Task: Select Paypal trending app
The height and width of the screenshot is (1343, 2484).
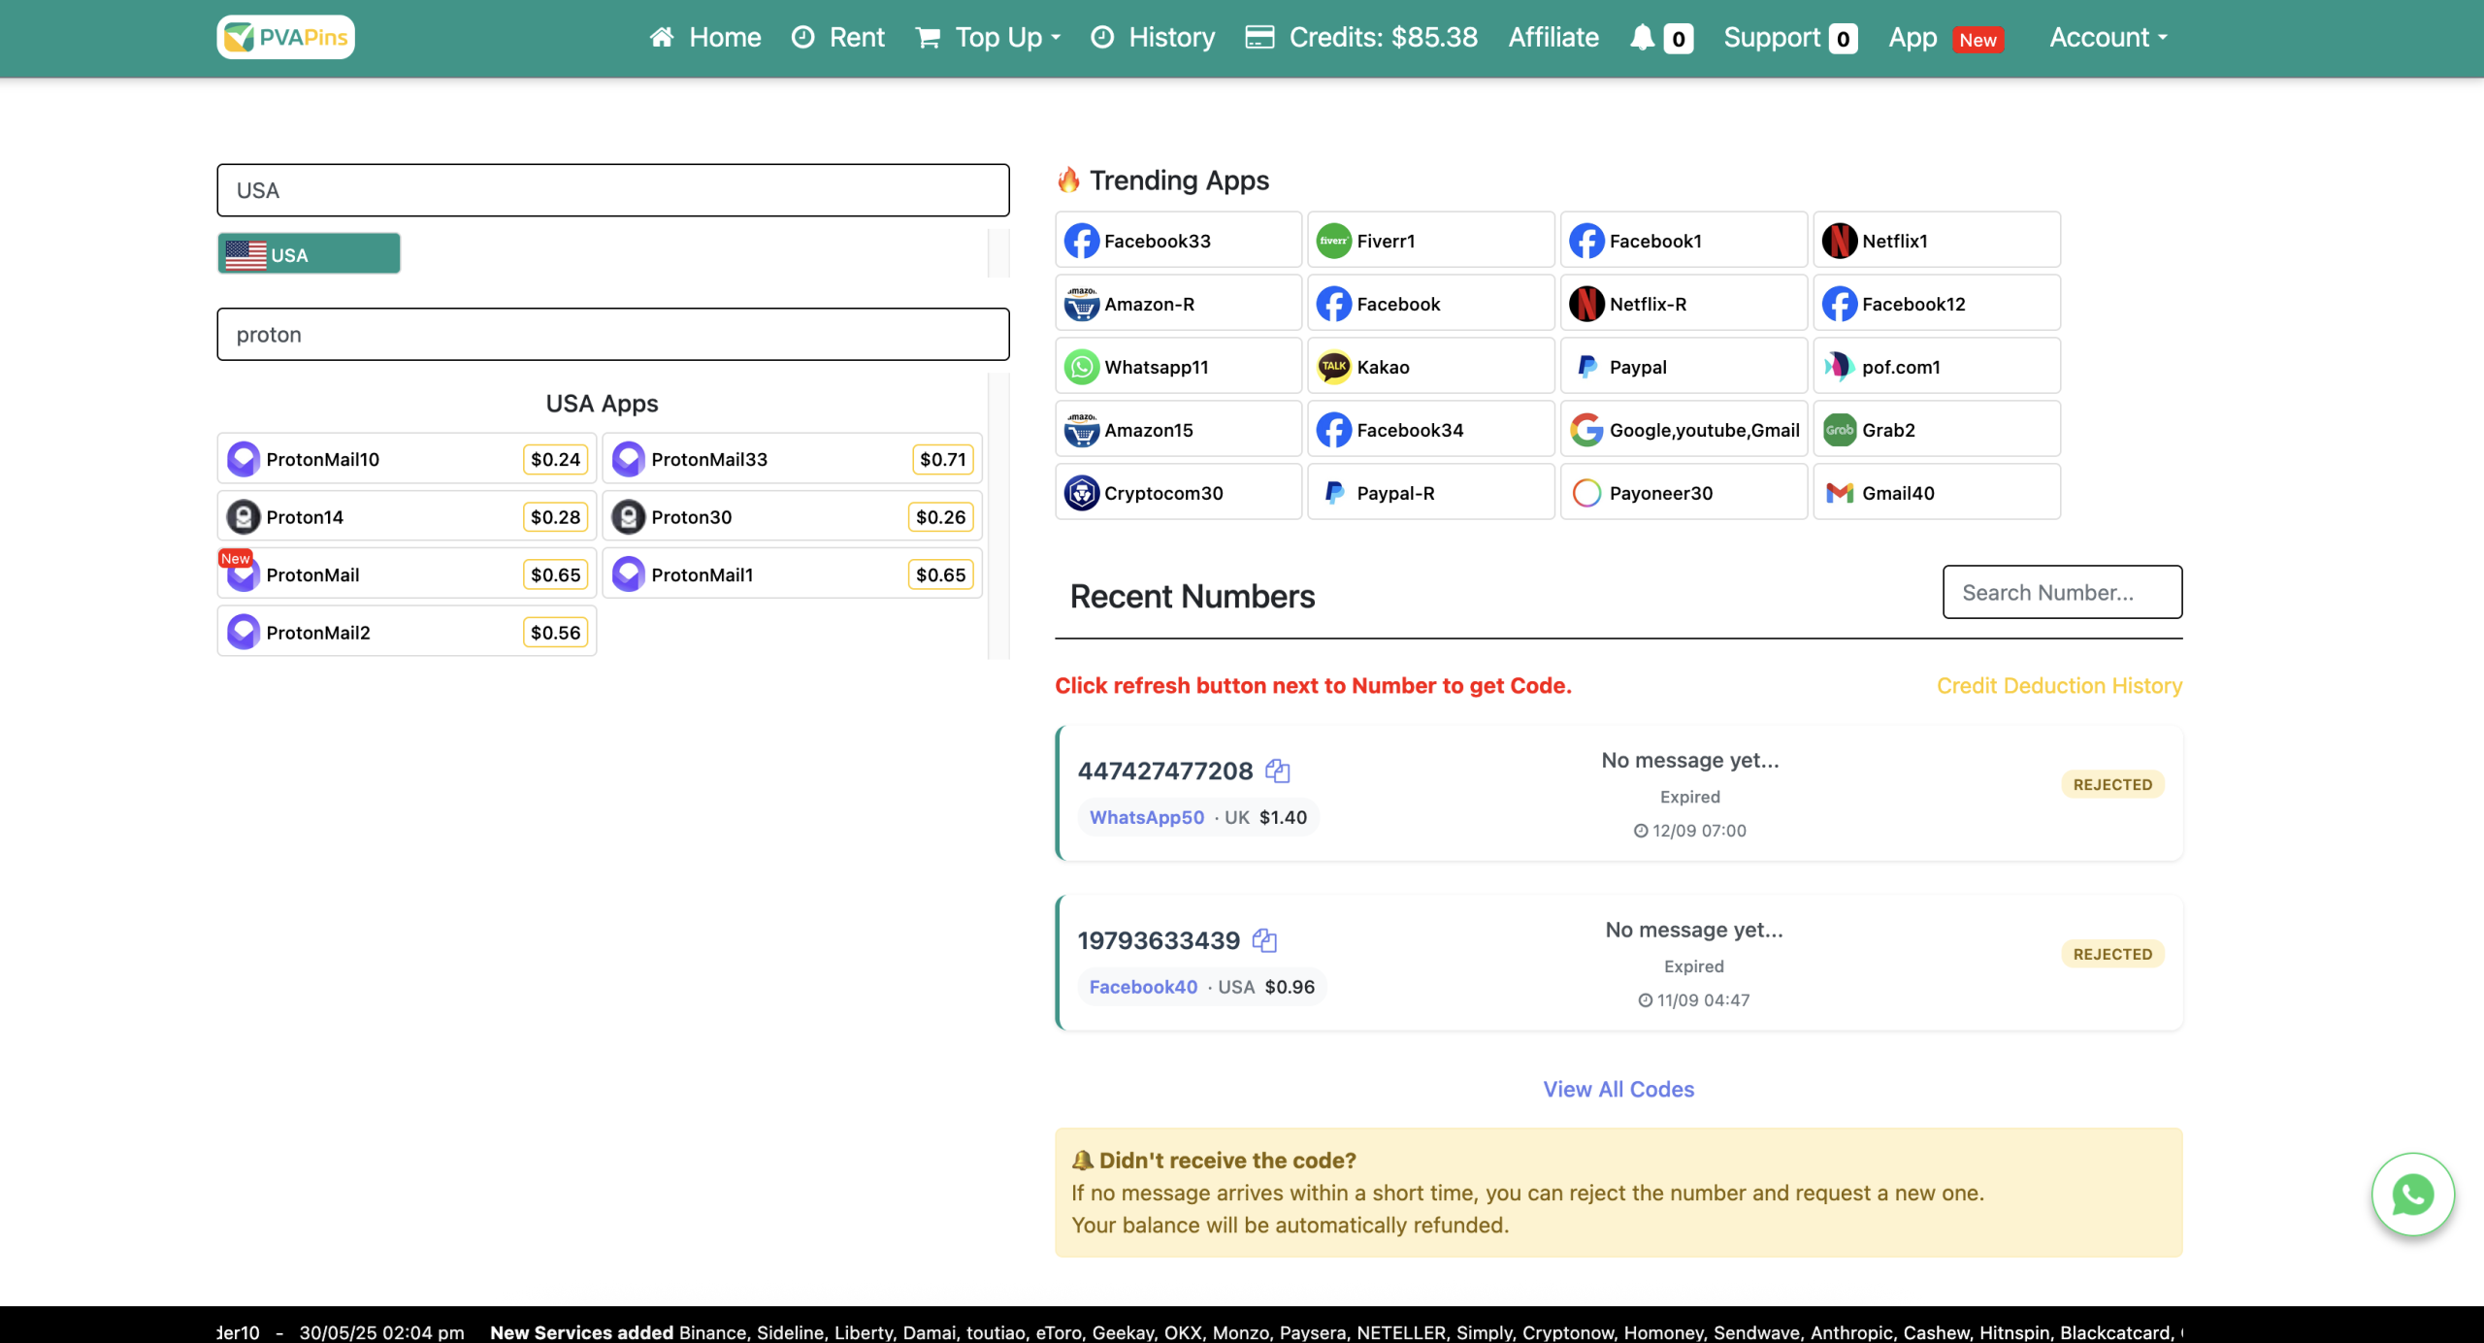Action: coord(1683,366)
